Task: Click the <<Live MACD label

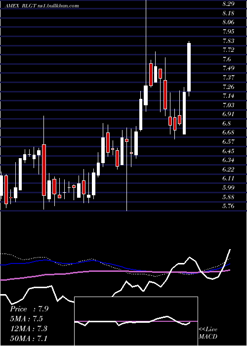Action: [x=208, y=333]
